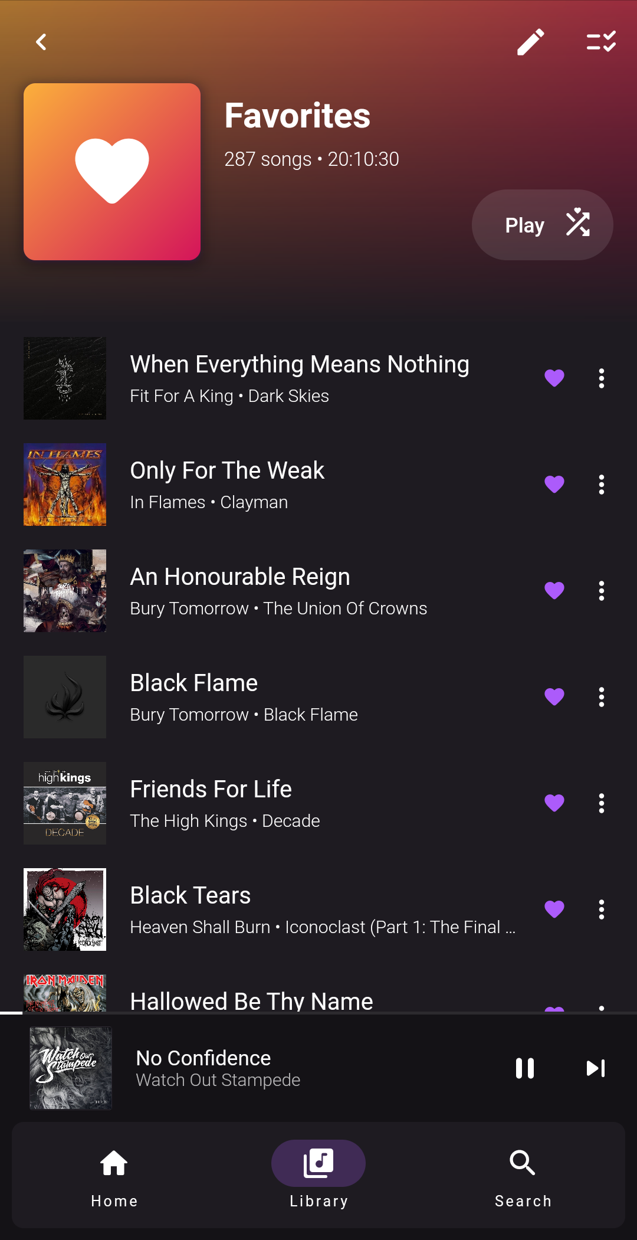
Task: Open the edit playlist pencil icon
Action: 530,42
